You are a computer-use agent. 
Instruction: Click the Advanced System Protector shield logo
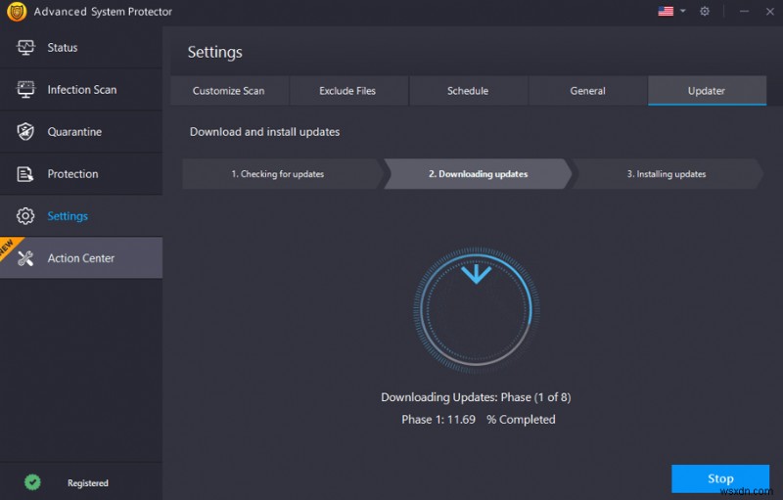(x=17, y=12)
